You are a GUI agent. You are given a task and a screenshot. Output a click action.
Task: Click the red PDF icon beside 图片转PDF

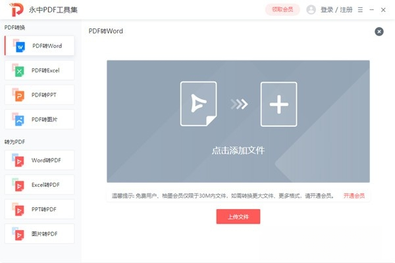pyautogui.click(x=18, y=234)
